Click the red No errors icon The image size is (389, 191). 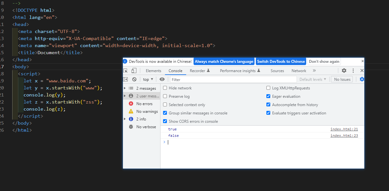131,104
